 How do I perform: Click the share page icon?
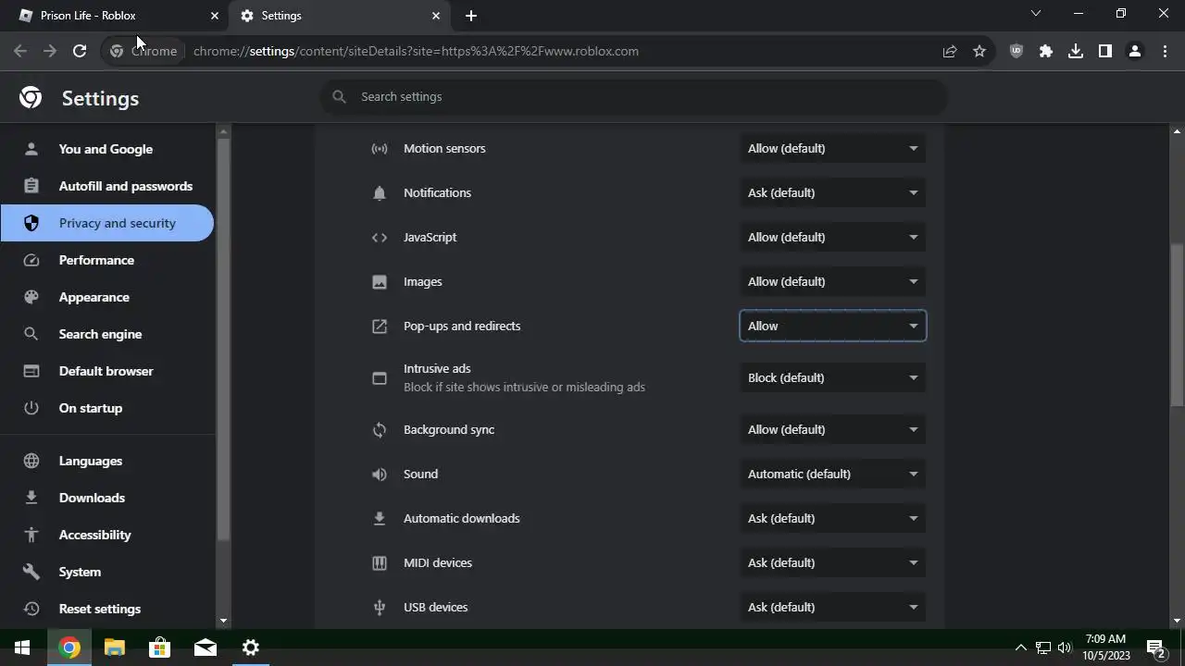pyautogui.click(x=950, y=51)
